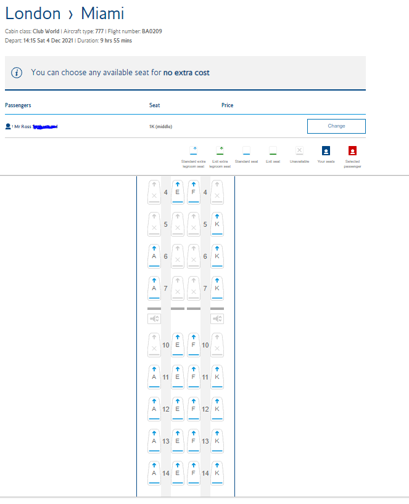Click the Your seats legend icon
The width and height of the screenshot is (409, 504).
point(326,150)
